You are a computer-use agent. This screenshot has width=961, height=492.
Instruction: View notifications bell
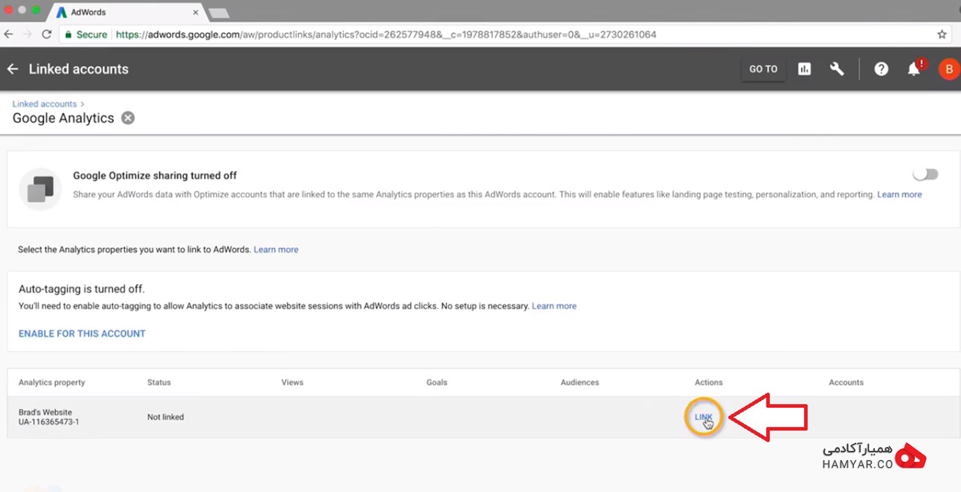click(914, 69)
